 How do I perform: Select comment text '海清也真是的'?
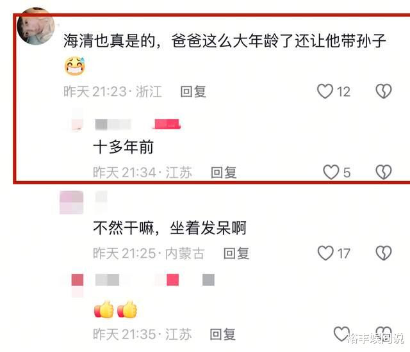click(x=110, y=41)
